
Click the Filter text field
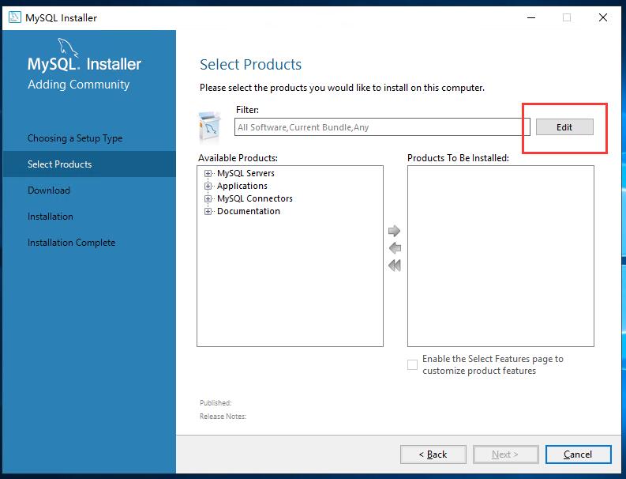(x=382, y=127)
